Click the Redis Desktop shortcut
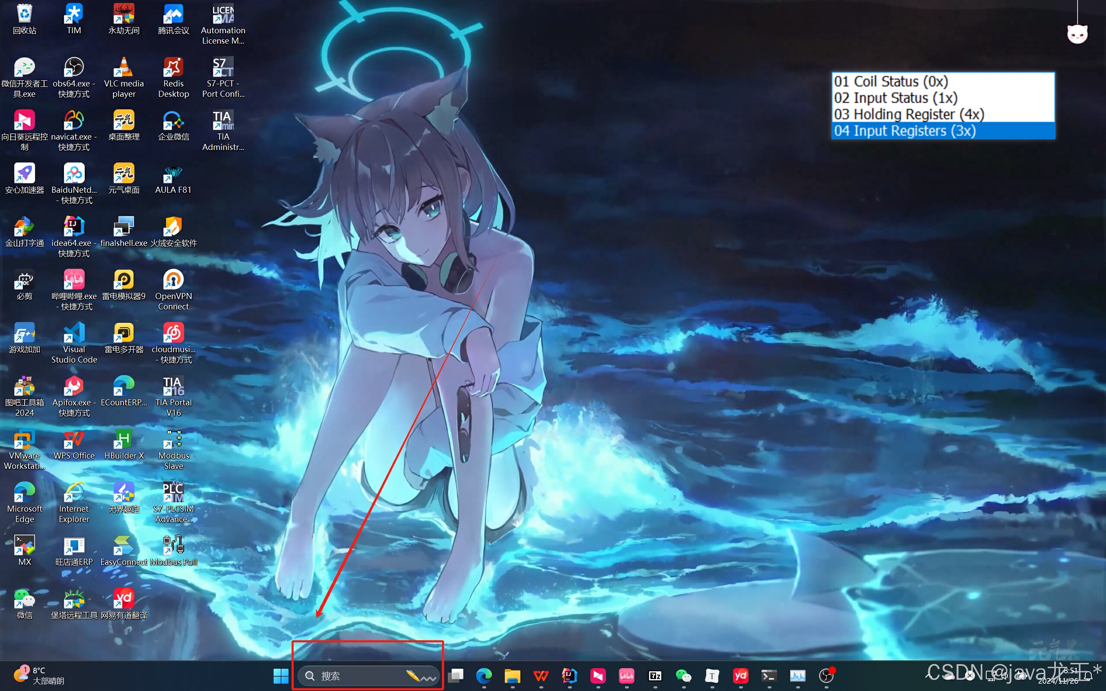The height and width of the screenshot is (691, 1106). click(173, 68)
